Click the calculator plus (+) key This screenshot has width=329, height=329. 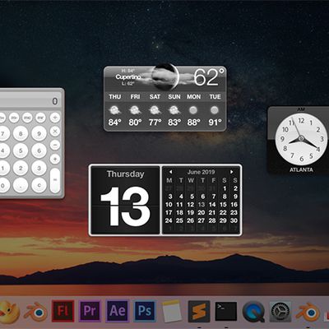[55, 159]
